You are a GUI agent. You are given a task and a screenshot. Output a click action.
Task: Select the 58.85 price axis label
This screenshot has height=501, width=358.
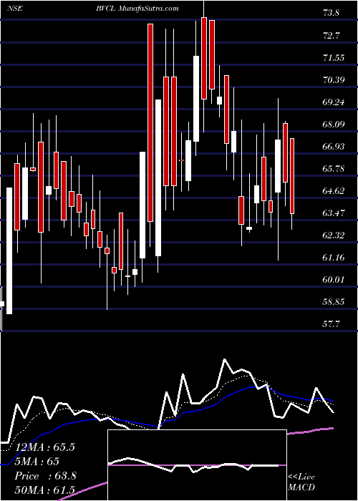(334, 301)
